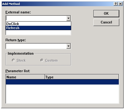Choose DoClick from the name list
This screenshot has height=109, width=125.
point(38,24)
